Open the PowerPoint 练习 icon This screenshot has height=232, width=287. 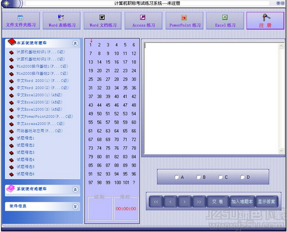pos(184,18)
